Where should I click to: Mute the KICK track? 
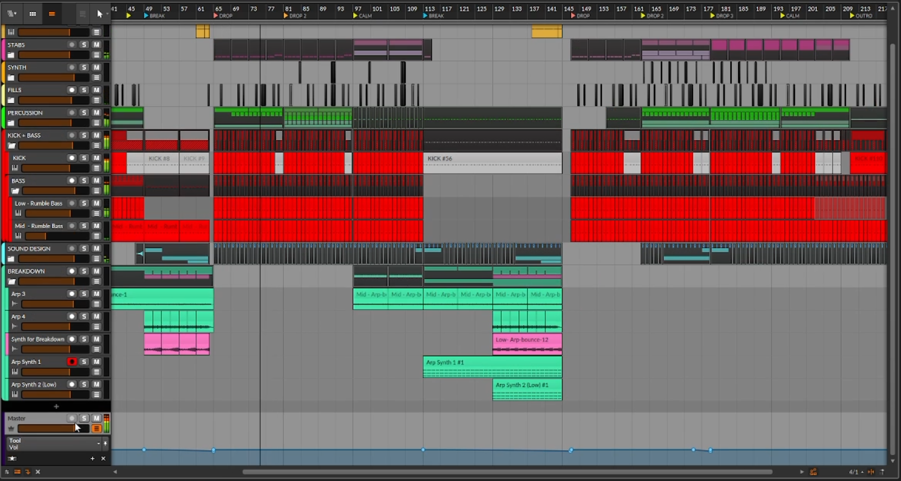(x=96, y=157)
